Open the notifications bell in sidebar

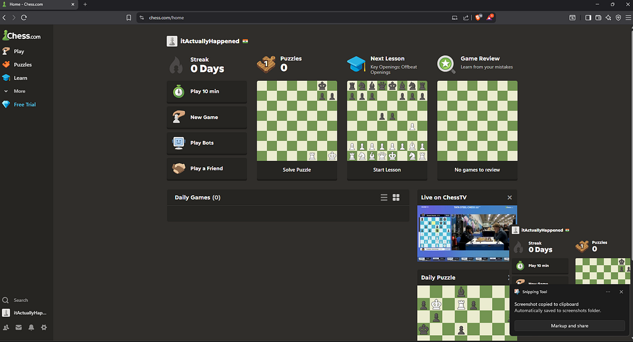click(x=31, y=327)
